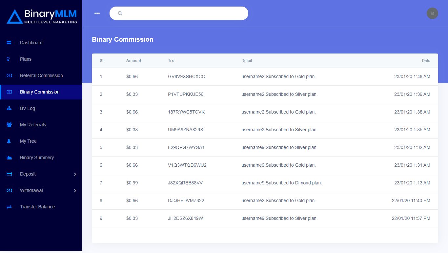Open Referral Commission in the sidebar

point(41,75)
